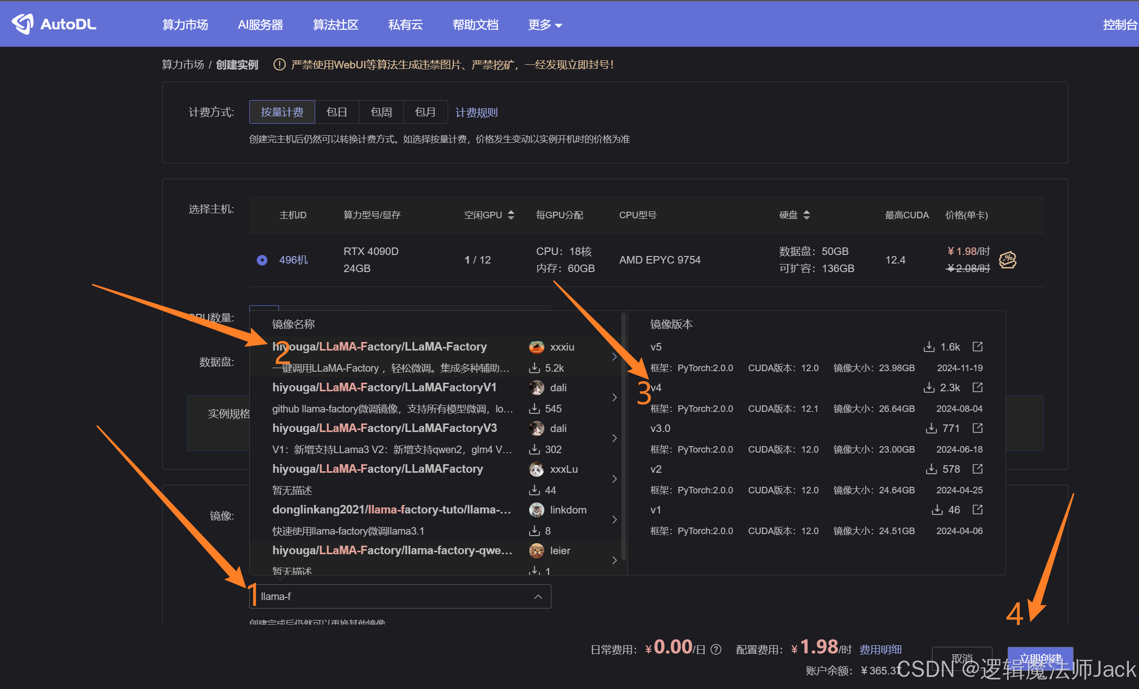Click the 立即创建 button
Screen dimensions: 1139x689
[x=1040, y=658]
